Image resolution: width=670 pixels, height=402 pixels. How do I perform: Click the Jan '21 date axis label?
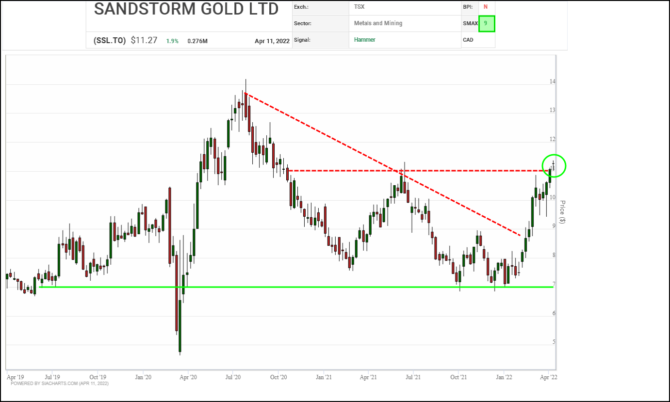click(324, 377)
